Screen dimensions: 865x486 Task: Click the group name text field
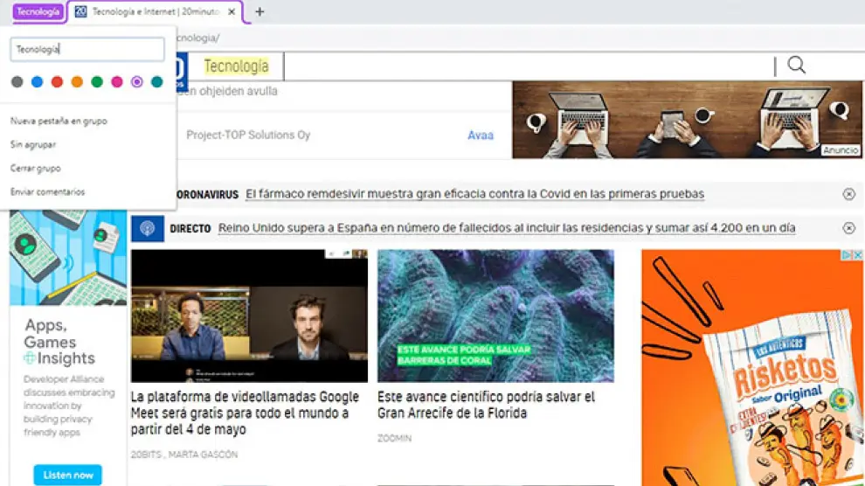(x=87, y=50)
